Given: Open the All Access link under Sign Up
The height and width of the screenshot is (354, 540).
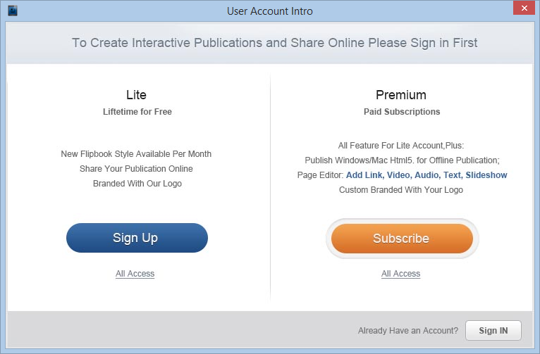Looking at the screenshot, I should pos(135,274).
